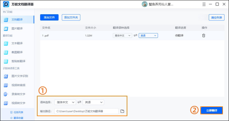229x121 pixels.
Task: Click the 文本翻译 sidebar icon
Action: click(x=6, y=43)
